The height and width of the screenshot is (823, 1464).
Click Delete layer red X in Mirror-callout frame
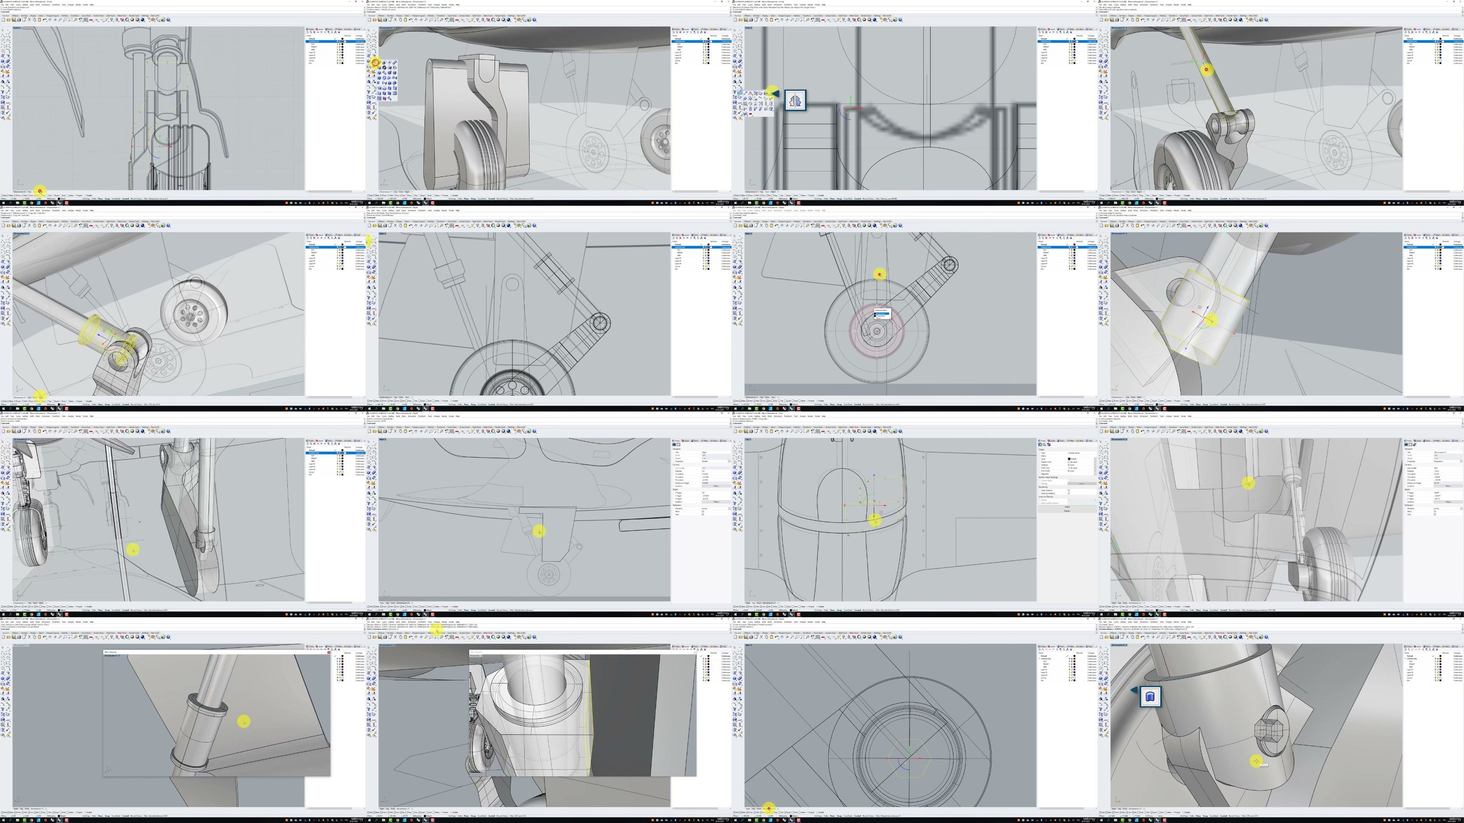tap(1046, 32)
